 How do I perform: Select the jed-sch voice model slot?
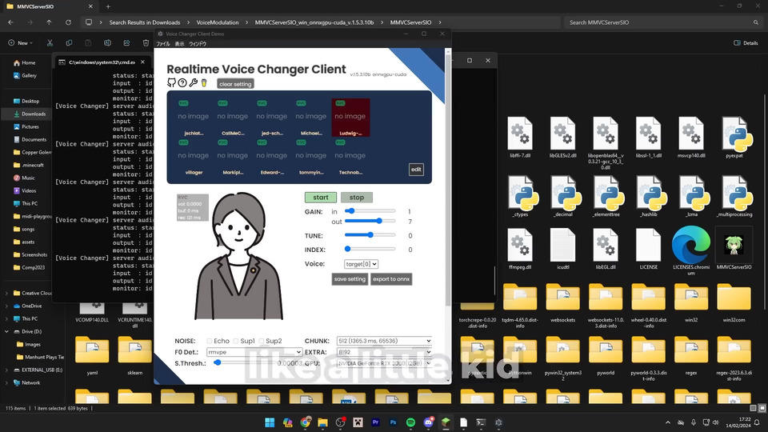pos(272,118)
